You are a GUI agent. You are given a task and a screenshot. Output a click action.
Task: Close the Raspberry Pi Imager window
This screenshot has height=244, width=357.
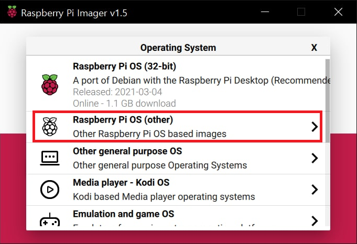click(338, 12)
